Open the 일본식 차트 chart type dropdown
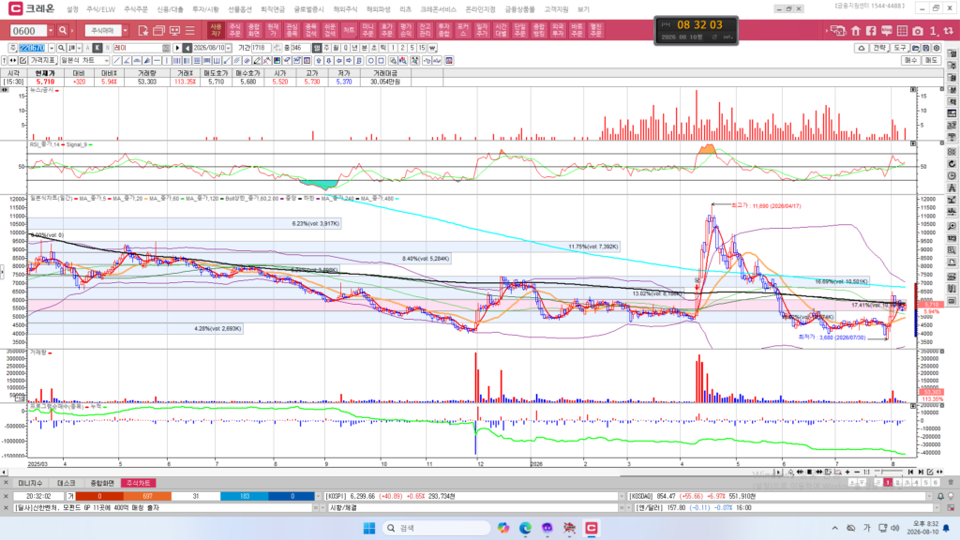The image size is (960, 540). tap(84, 61)
